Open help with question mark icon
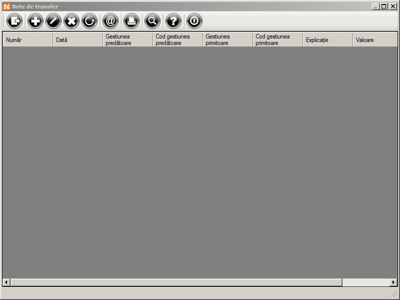The width and height of the screenshot is (400, 300). point(173,21)
